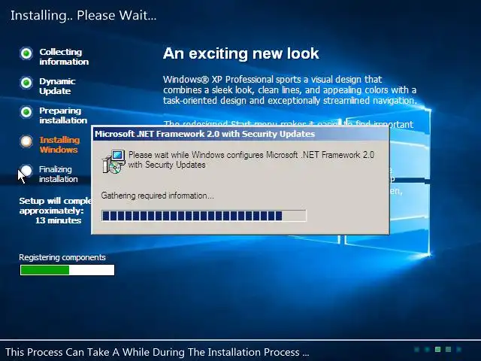Click the .NET Framework installer icon in dialog

click(x=113, y=162)
